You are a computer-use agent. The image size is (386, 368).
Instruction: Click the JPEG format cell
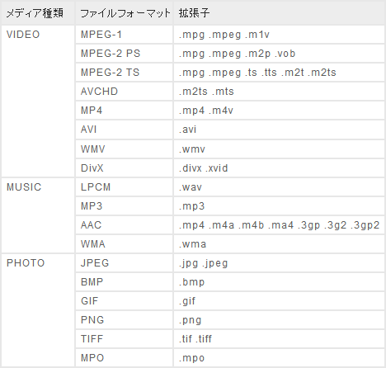pos(125,263)
